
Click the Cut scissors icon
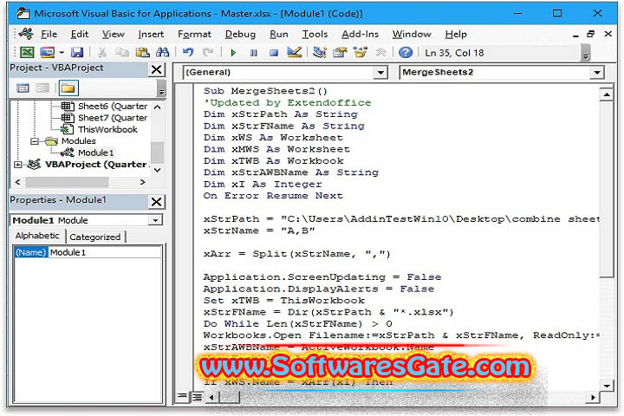[102, 53]
